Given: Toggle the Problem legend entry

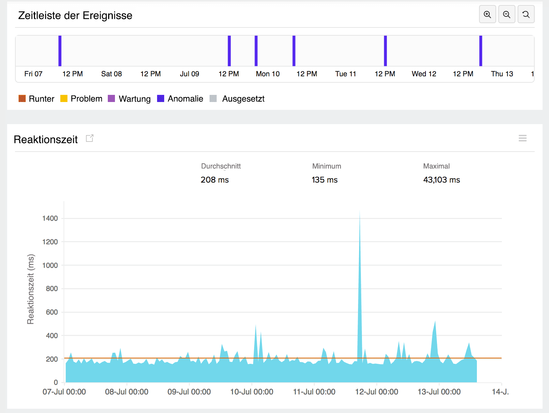Looking at the screenshot, I should pos(82,99).
